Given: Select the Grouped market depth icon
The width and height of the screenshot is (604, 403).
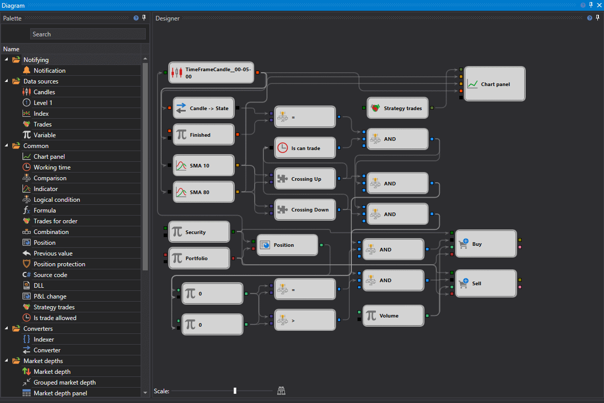Looking at the screenshot, I should (27, 383).
